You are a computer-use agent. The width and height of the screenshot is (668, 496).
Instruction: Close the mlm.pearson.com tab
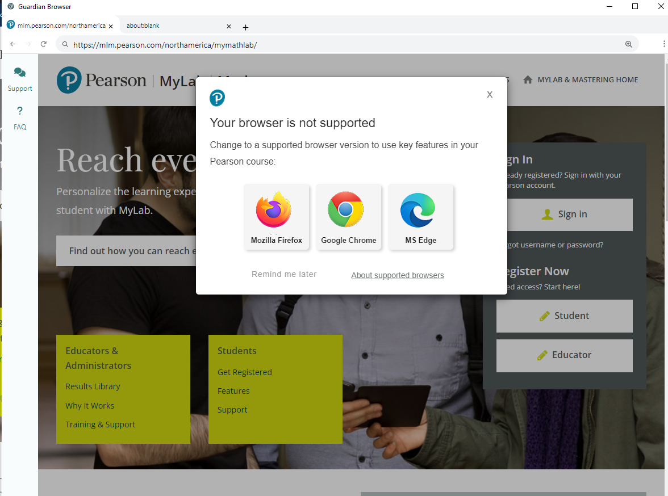(111, 26)
